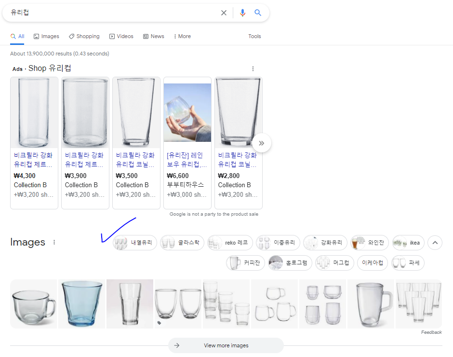Open the stacked glasses image result

point(226,304)
